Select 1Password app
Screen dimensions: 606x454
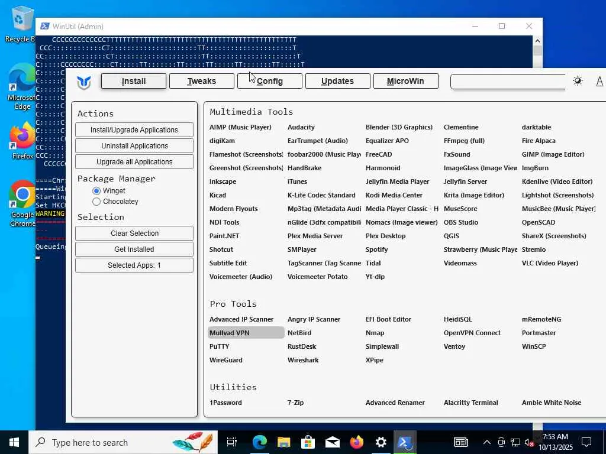tap(225, 403)
